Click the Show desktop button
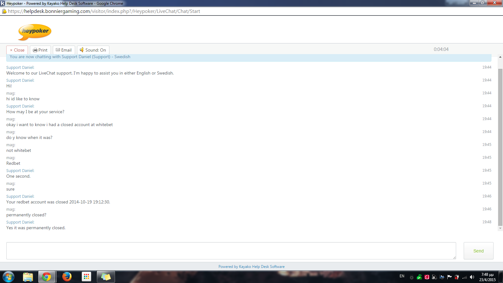The width and height of the screenshot is (503, 283). 500,277
